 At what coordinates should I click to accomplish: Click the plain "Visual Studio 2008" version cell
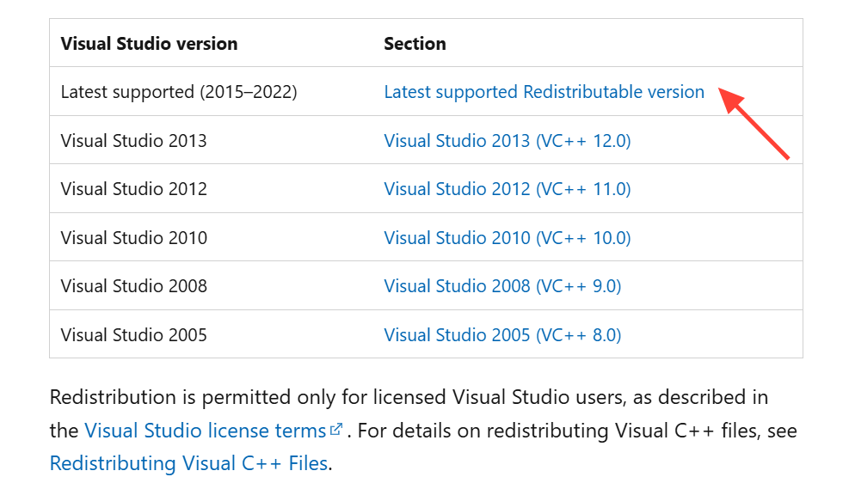(x=133, y=285)
